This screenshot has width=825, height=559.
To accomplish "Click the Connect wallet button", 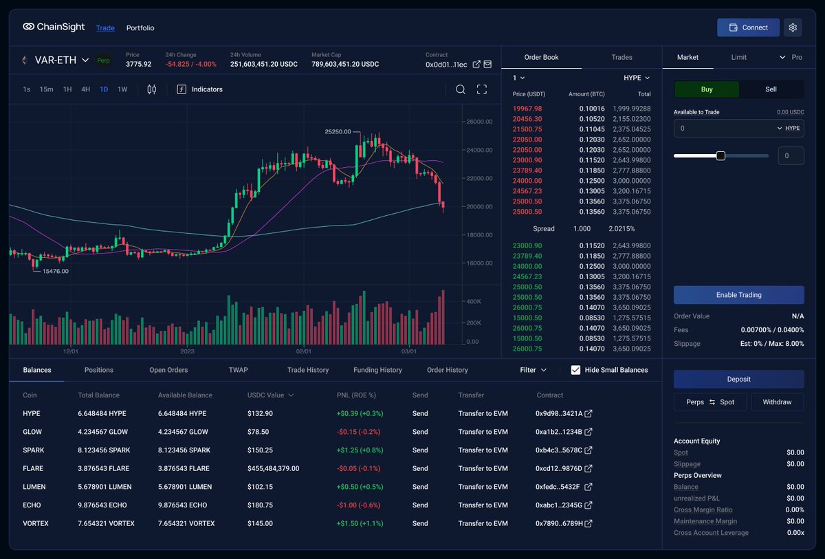I will click(748, 28).
